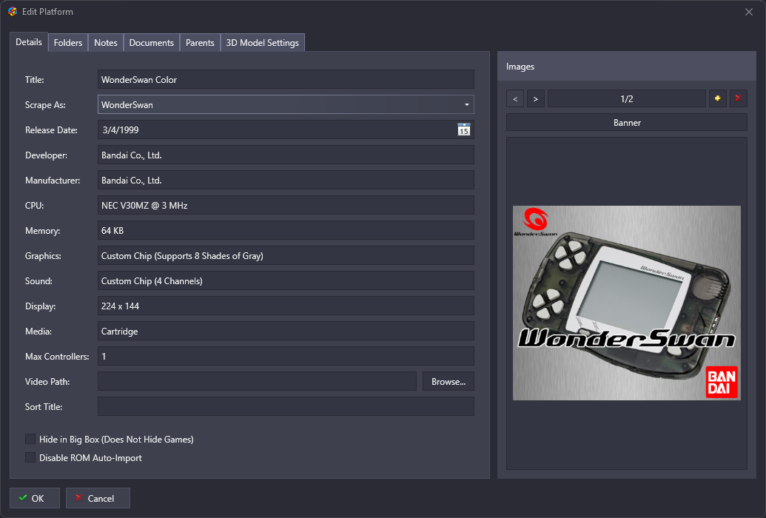Open the Release Date calendar picker
Screen dimensions: 766x518
[463, 129]
